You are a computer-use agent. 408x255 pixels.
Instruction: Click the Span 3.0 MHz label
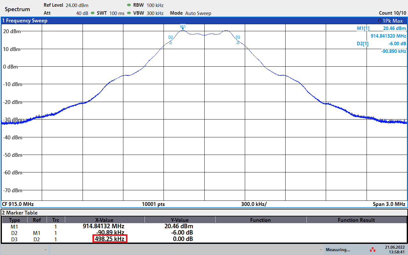coord(389,204)
